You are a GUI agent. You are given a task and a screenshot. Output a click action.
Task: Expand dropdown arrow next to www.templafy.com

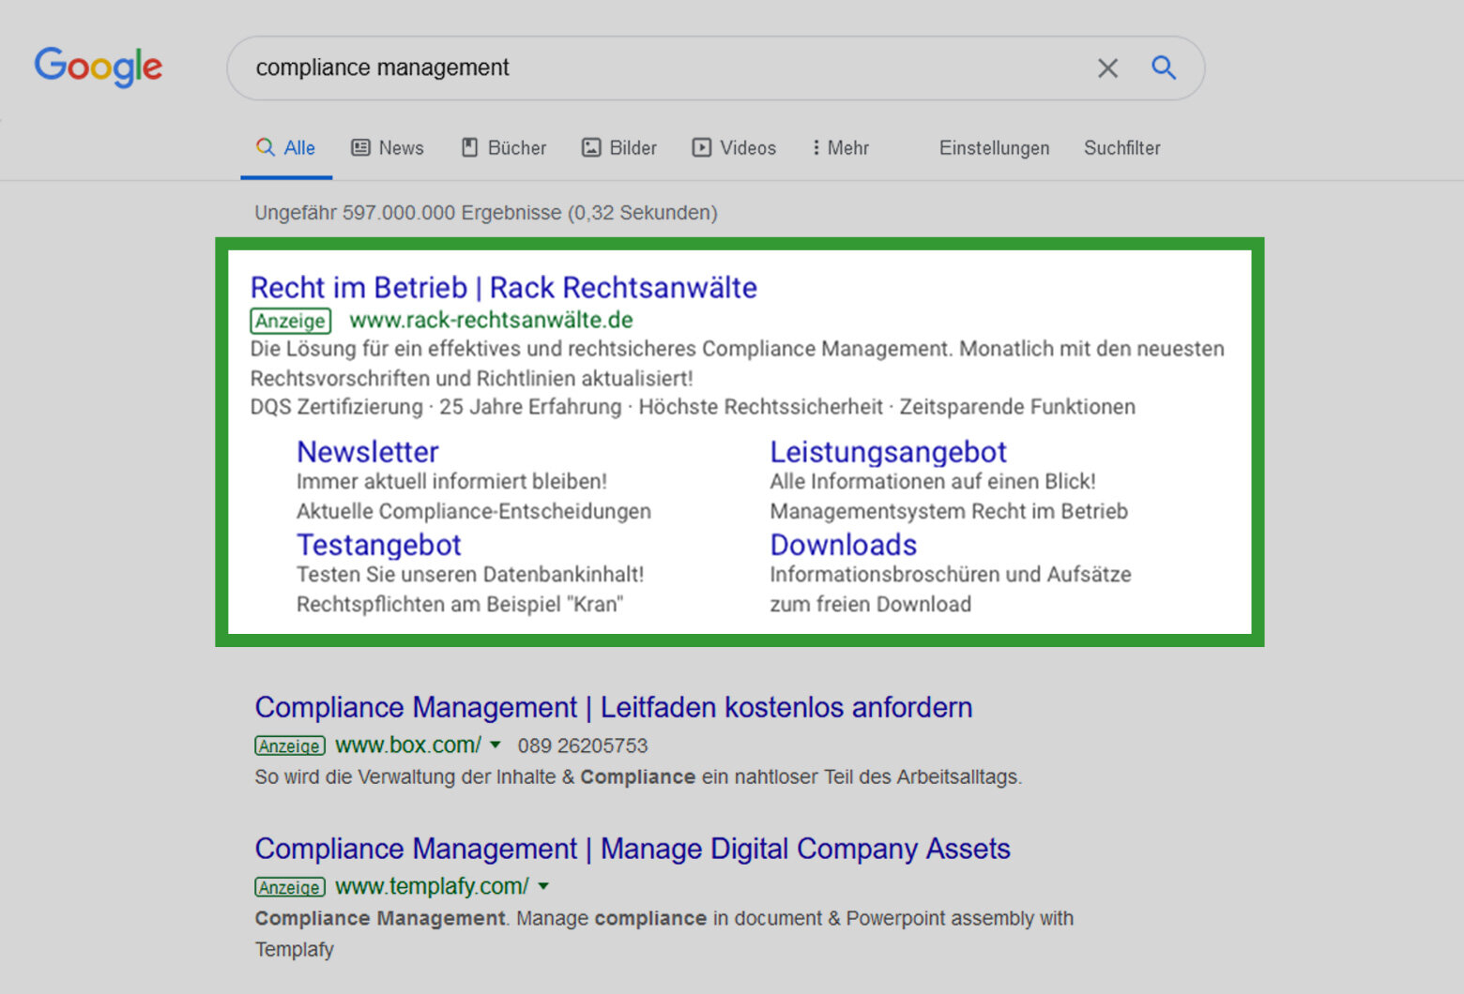click(x=543, y=886)
